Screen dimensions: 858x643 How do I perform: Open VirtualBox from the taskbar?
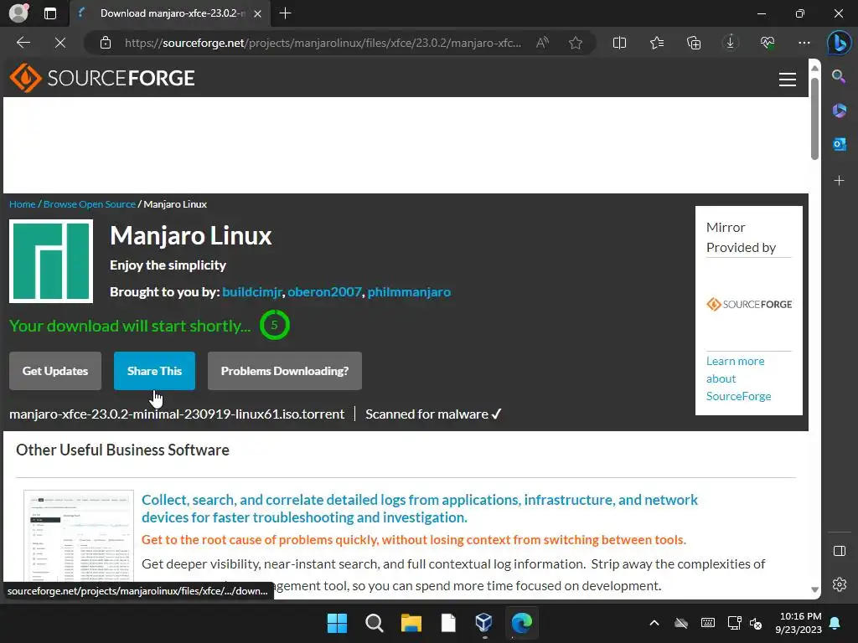pyautogui.click(x=484, y=623)
